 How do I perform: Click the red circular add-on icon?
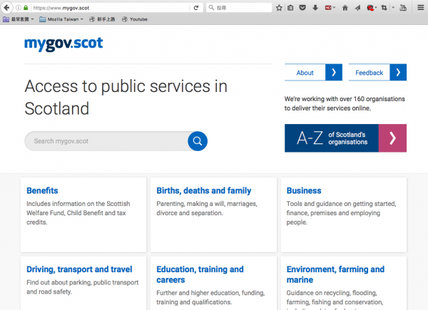coord(370,8)
